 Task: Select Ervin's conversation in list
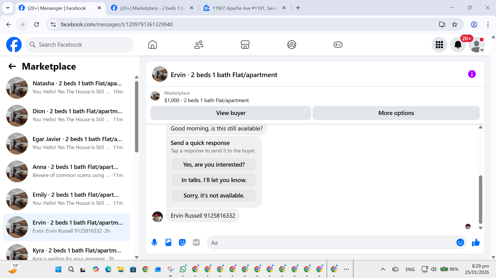point(67,227)
